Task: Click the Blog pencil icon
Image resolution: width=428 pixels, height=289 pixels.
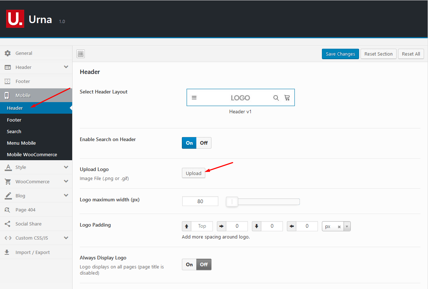Action: (8, 196)
